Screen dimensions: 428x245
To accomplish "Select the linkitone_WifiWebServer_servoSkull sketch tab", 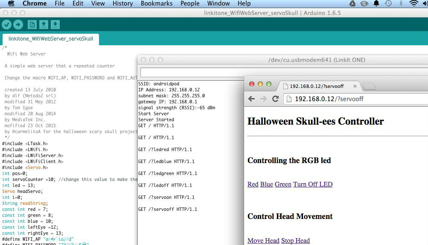I will coord(51,39).
